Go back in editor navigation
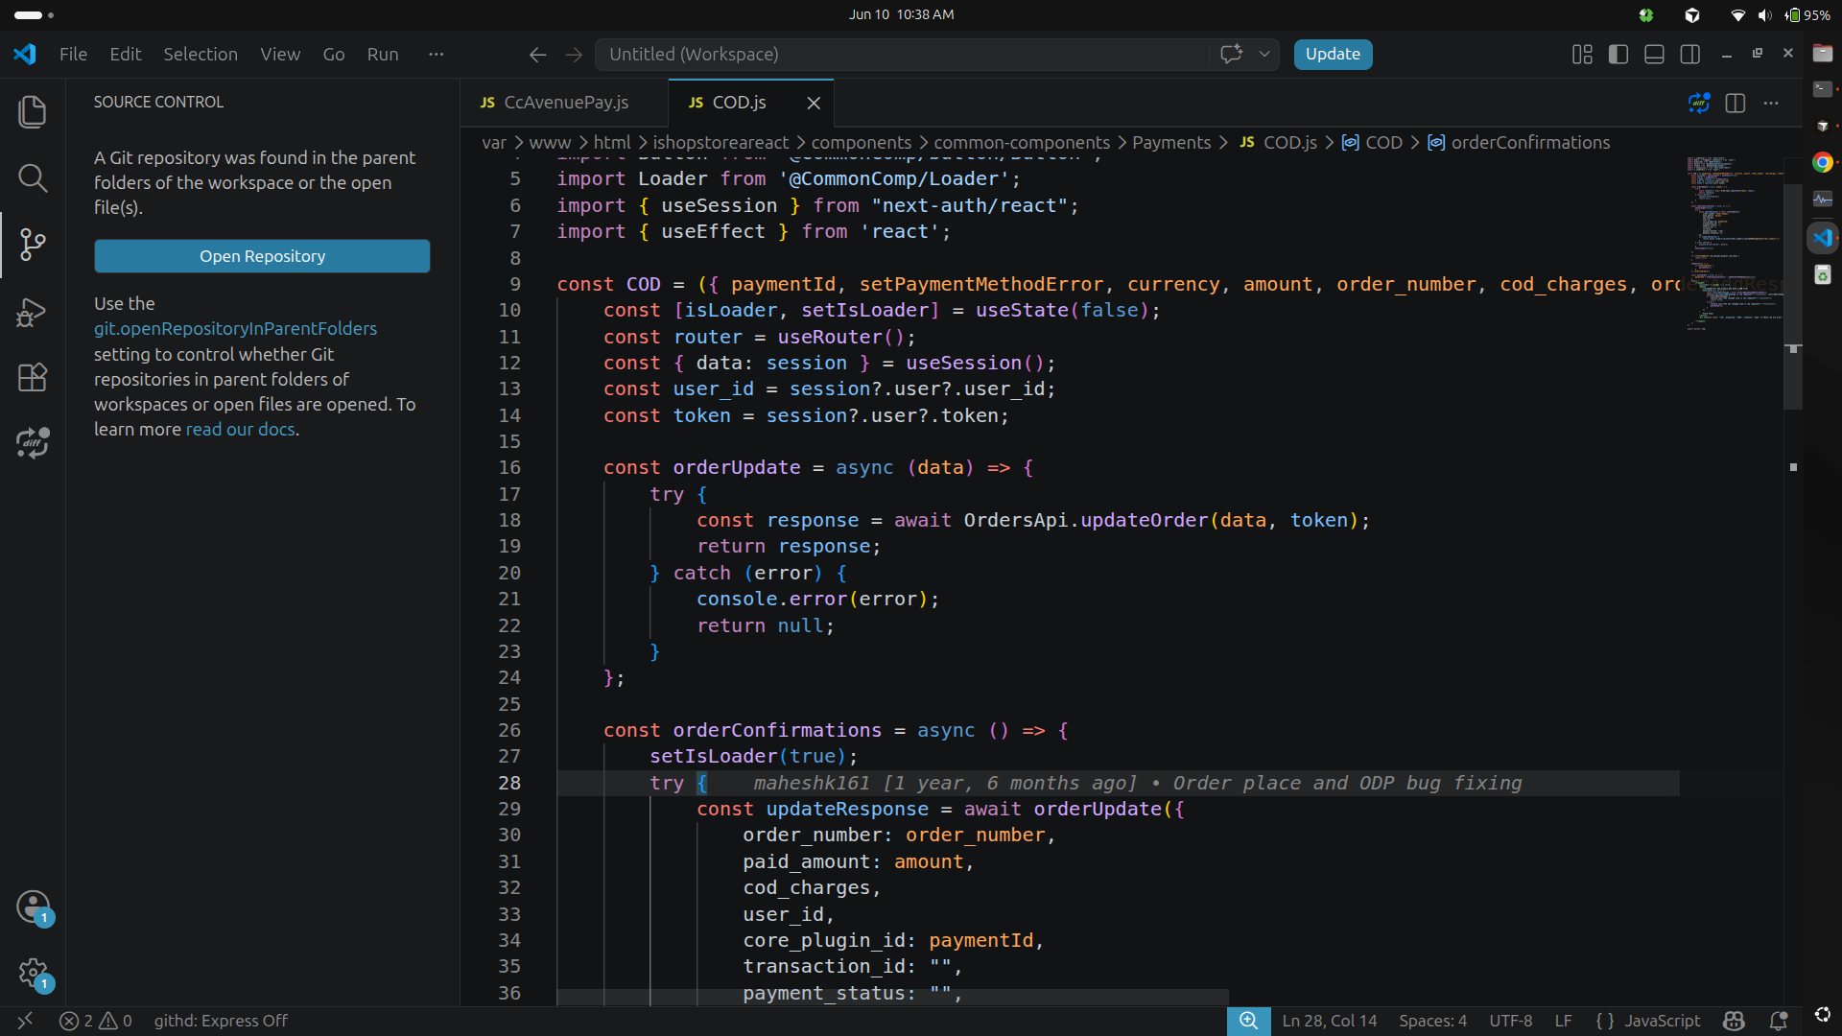 [x=537, y=55]
